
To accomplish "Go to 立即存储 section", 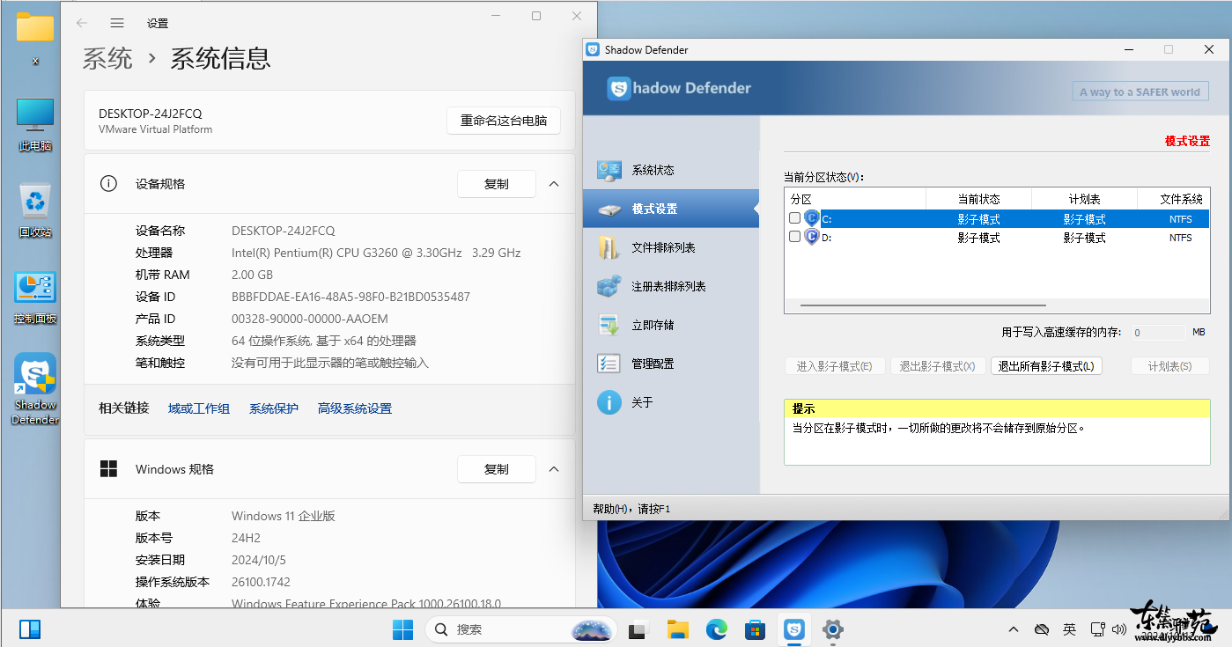I will 671,325.
